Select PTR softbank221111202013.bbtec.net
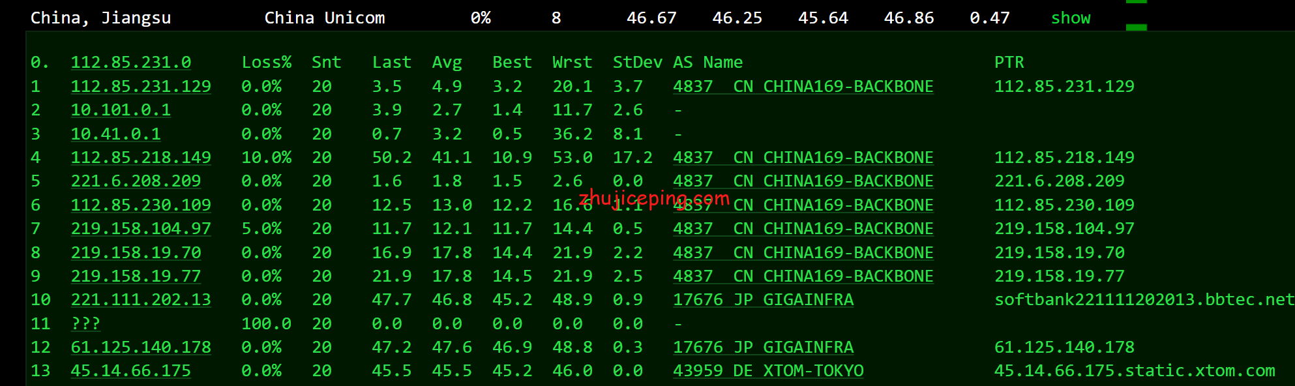Viewport: 1295px width, 386px height. click(x=1144, y=300)
